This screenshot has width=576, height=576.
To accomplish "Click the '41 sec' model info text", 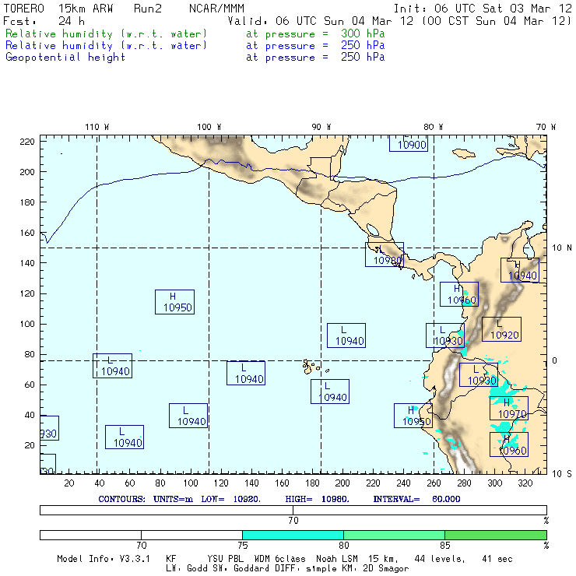I will tap(497, 559).
